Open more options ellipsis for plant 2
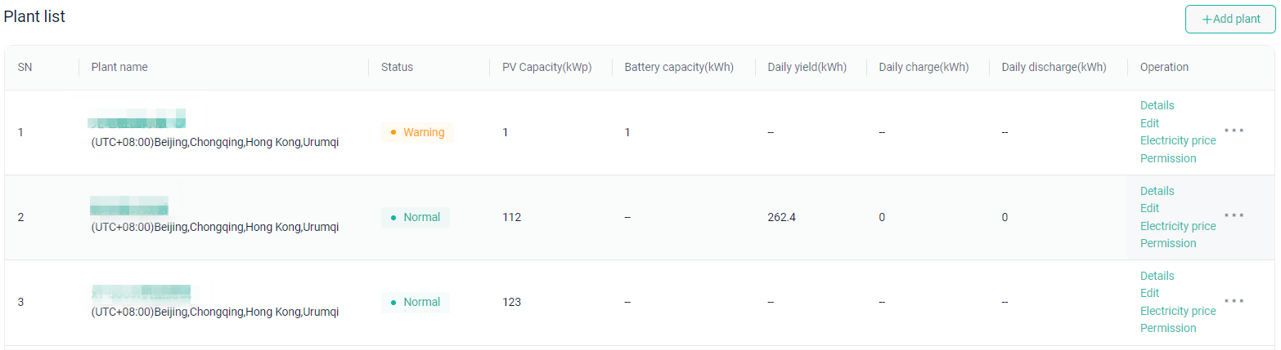 tap(1234, 215)
